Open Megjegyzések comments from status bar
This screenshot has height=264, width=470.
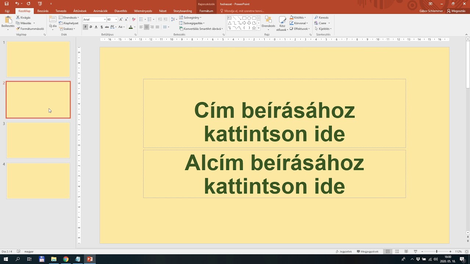368,252
